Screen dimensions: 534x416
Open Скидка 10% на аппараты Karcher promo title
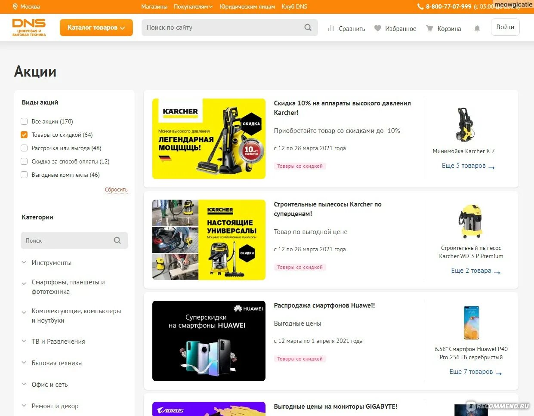coord(342,108)
